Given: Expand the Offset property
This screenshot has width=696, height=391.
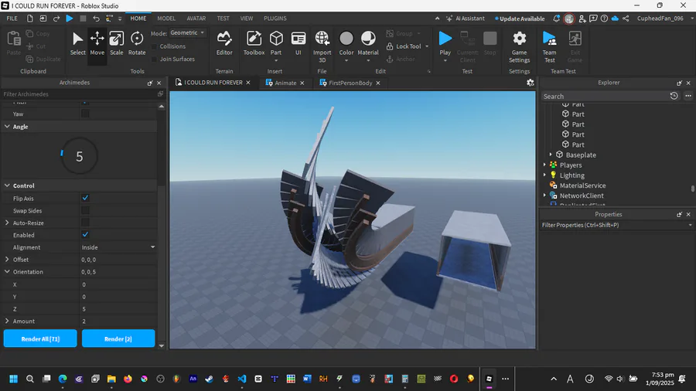Looking at the screenshot, I should [x=7, y=260].
